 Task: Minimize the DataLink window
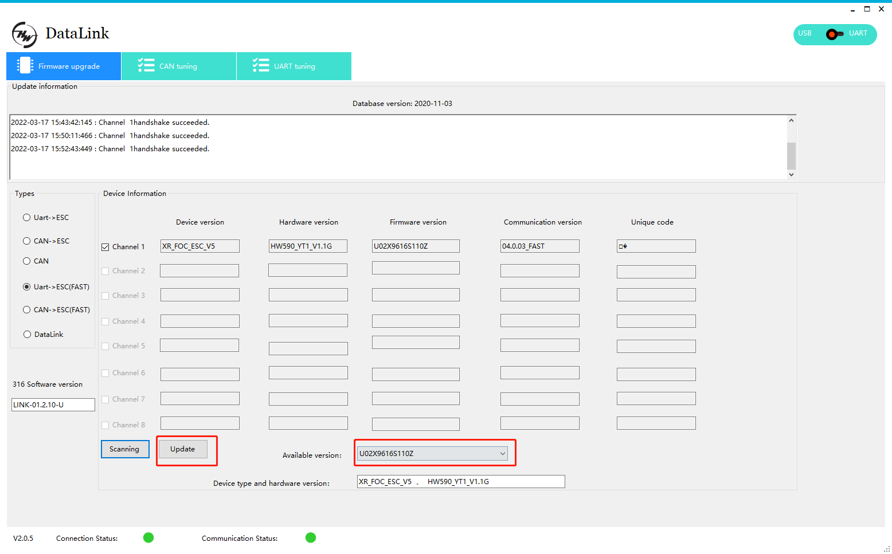point(852,9)
